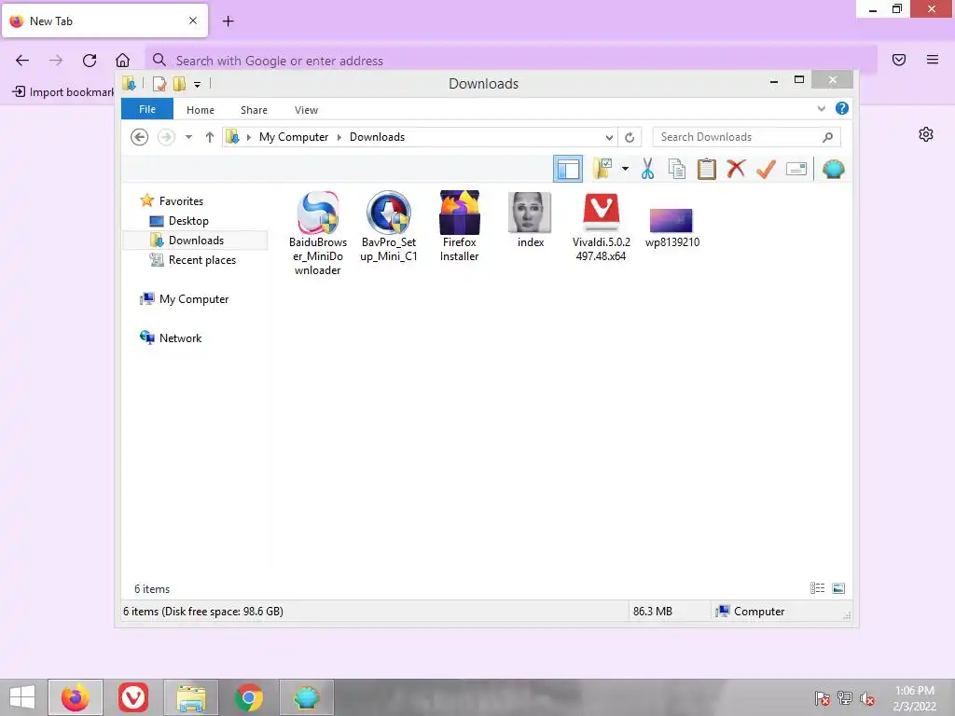Select My Computer in navigation pane
955x716 pixels.
pos(184,299)
